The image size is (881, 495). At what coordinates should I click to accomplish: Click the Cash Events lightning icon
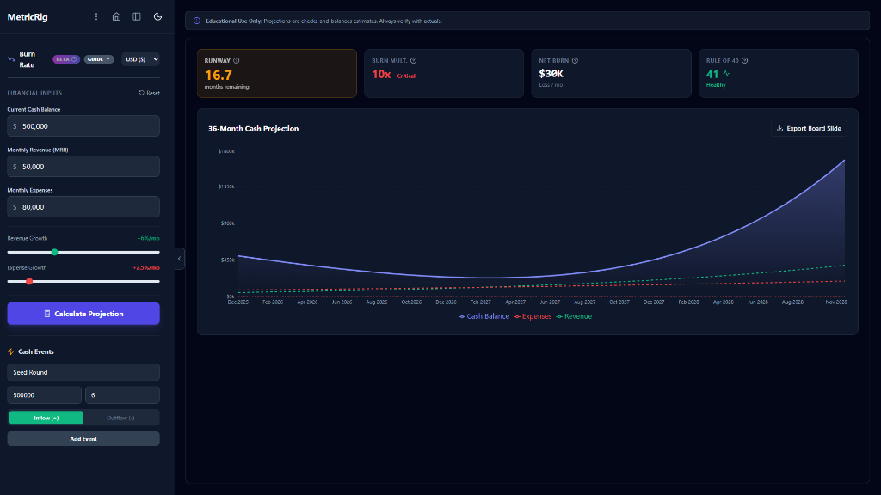pyautogui.click(x=10, y=351)
